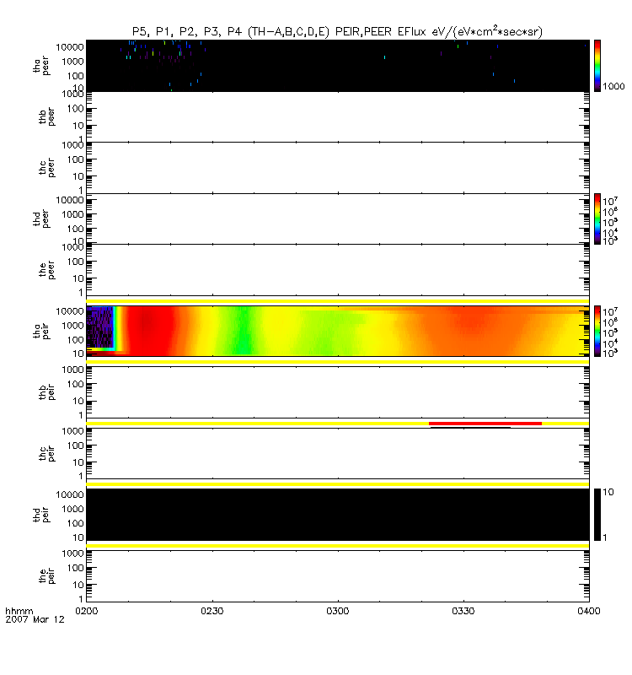
Task: Click the 2007 Mar 12 date label
Action: click(28, 618)
